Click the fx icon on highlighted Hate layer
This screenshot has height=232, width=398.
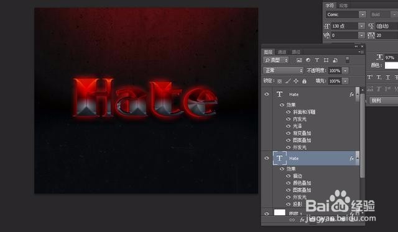(351, 159)
